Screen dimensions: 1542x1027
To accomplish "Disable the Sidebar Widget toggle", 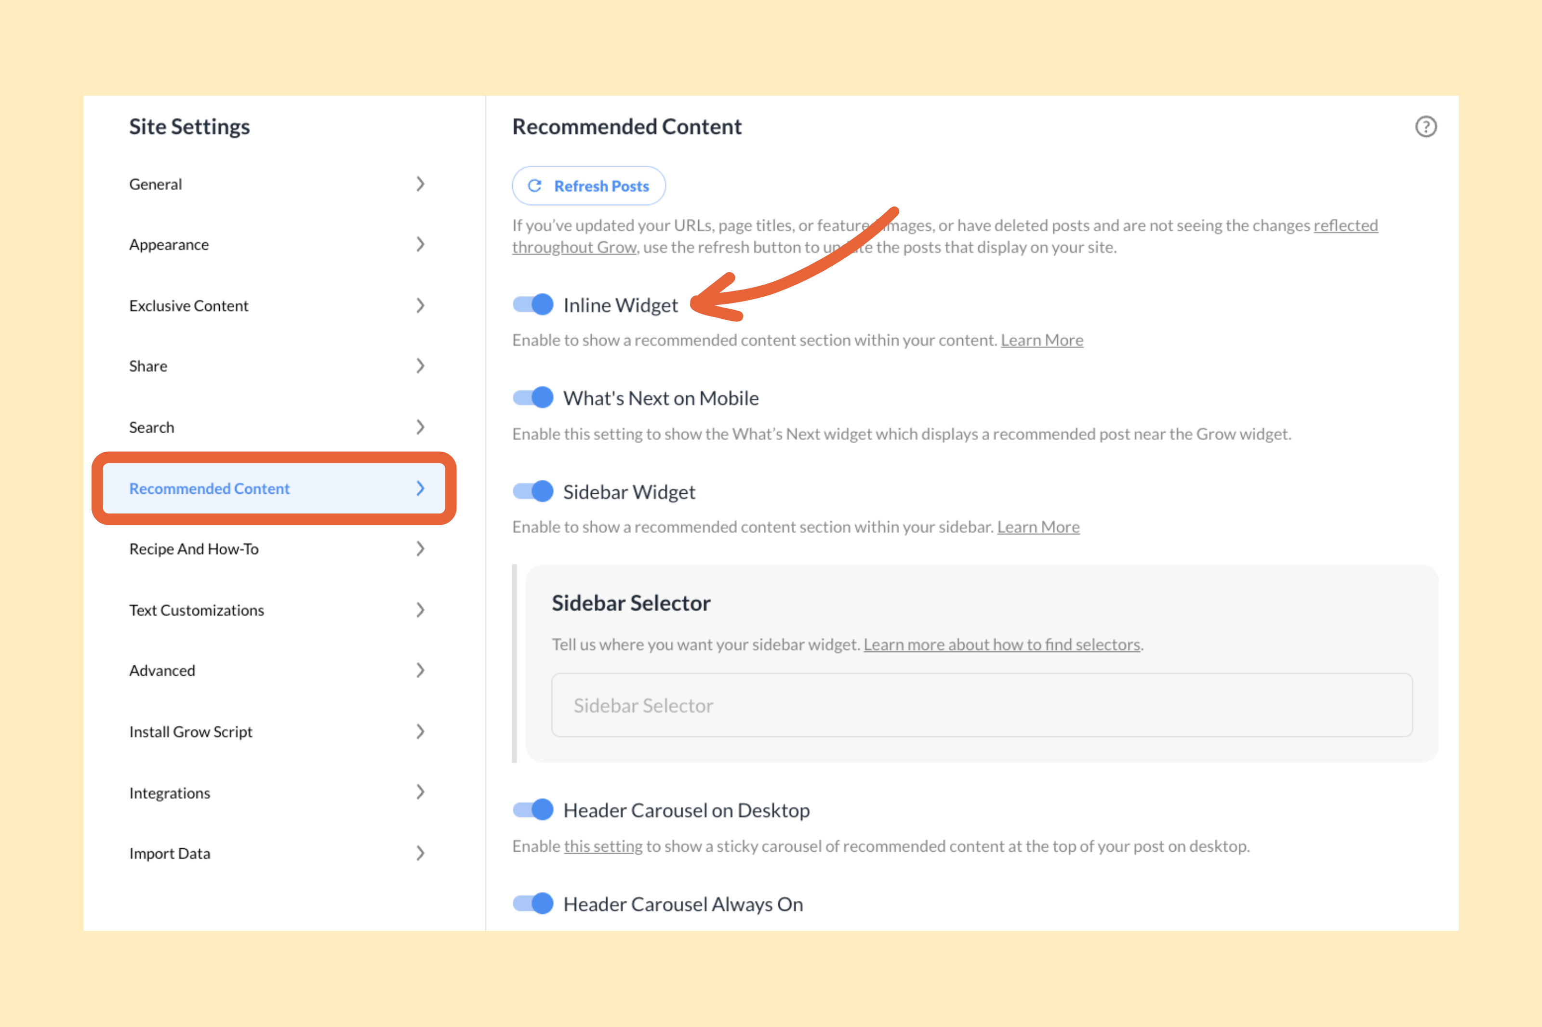I will coord(532,490).
